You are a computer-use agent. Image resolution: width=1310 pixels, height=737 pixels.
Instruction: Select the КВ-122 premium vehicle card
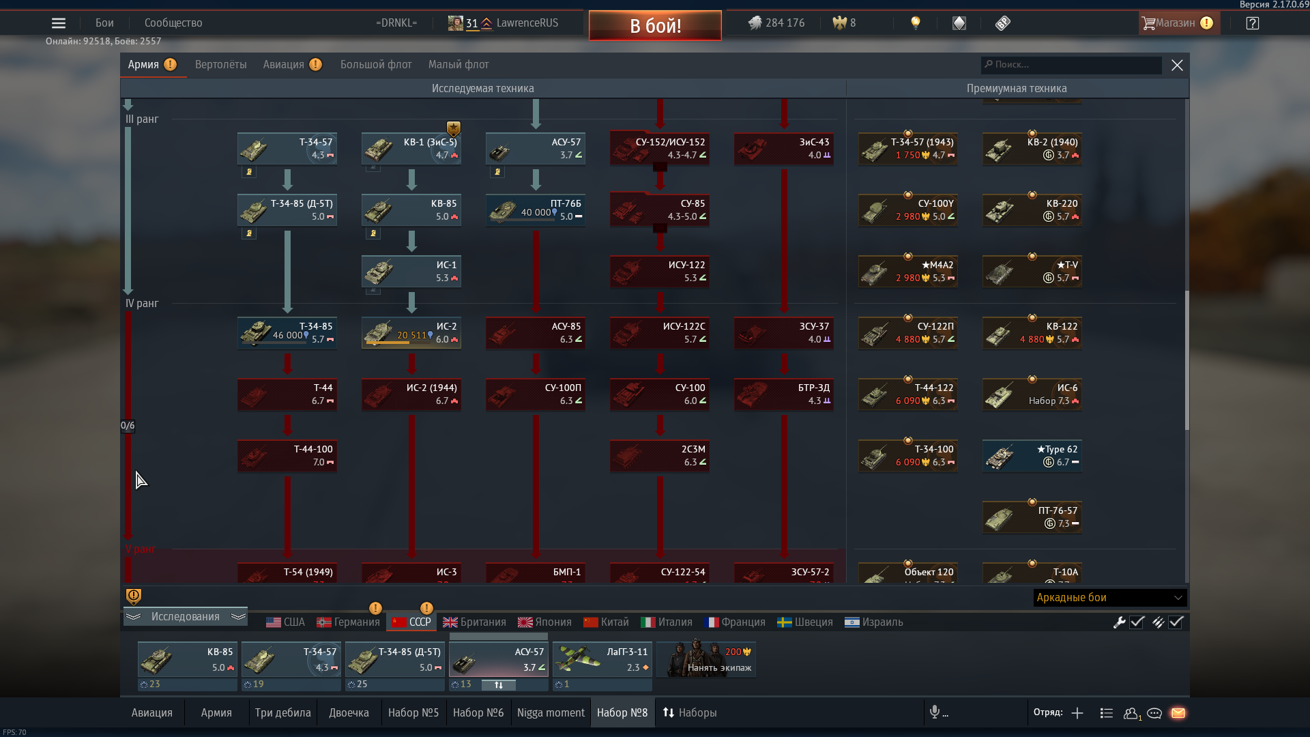(x=1032, y=333)
